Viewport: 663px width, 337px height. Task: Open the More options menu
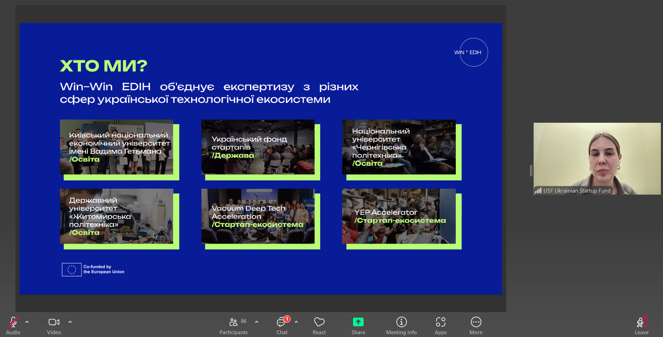point(476,326)
